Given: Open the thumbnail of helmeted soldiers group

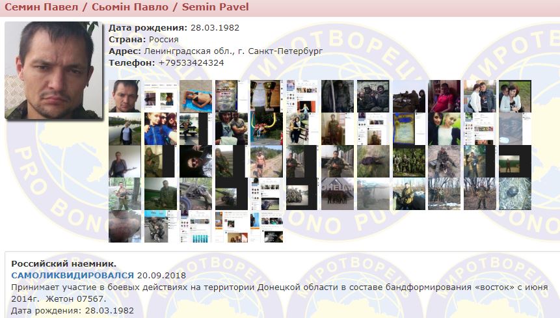Looking at the screenshot, I should [373, 96].
